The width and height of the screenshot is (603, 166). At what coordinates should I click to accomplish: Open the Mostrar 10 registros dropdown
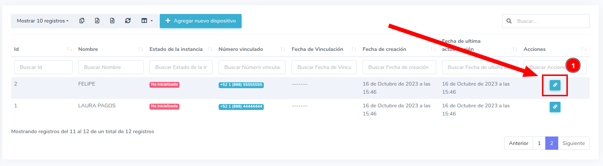pyautogui.click(x=43, y=21)
